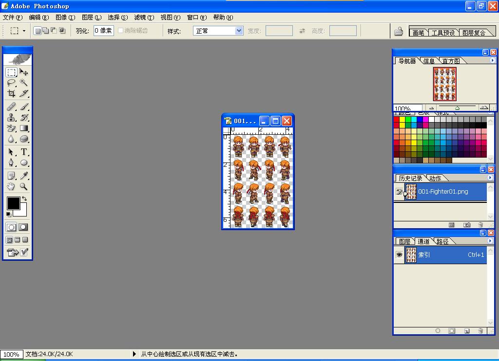Toggle visibility of the 索引 channel
499x361 pixels.
point(399,255)
